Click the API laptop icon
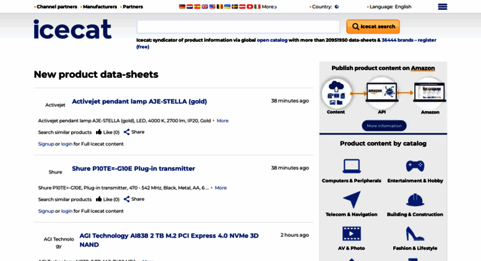The image size is (481, 261). click(x=381, y=92)
